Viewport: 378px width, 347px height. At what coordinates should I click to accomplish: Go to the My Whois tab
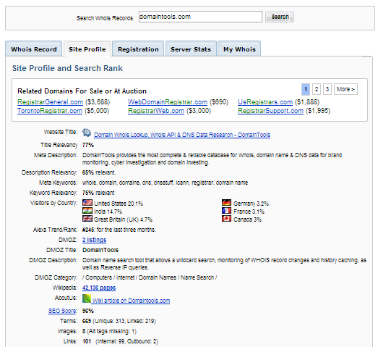pyautogui.click(x=239, y=49)
